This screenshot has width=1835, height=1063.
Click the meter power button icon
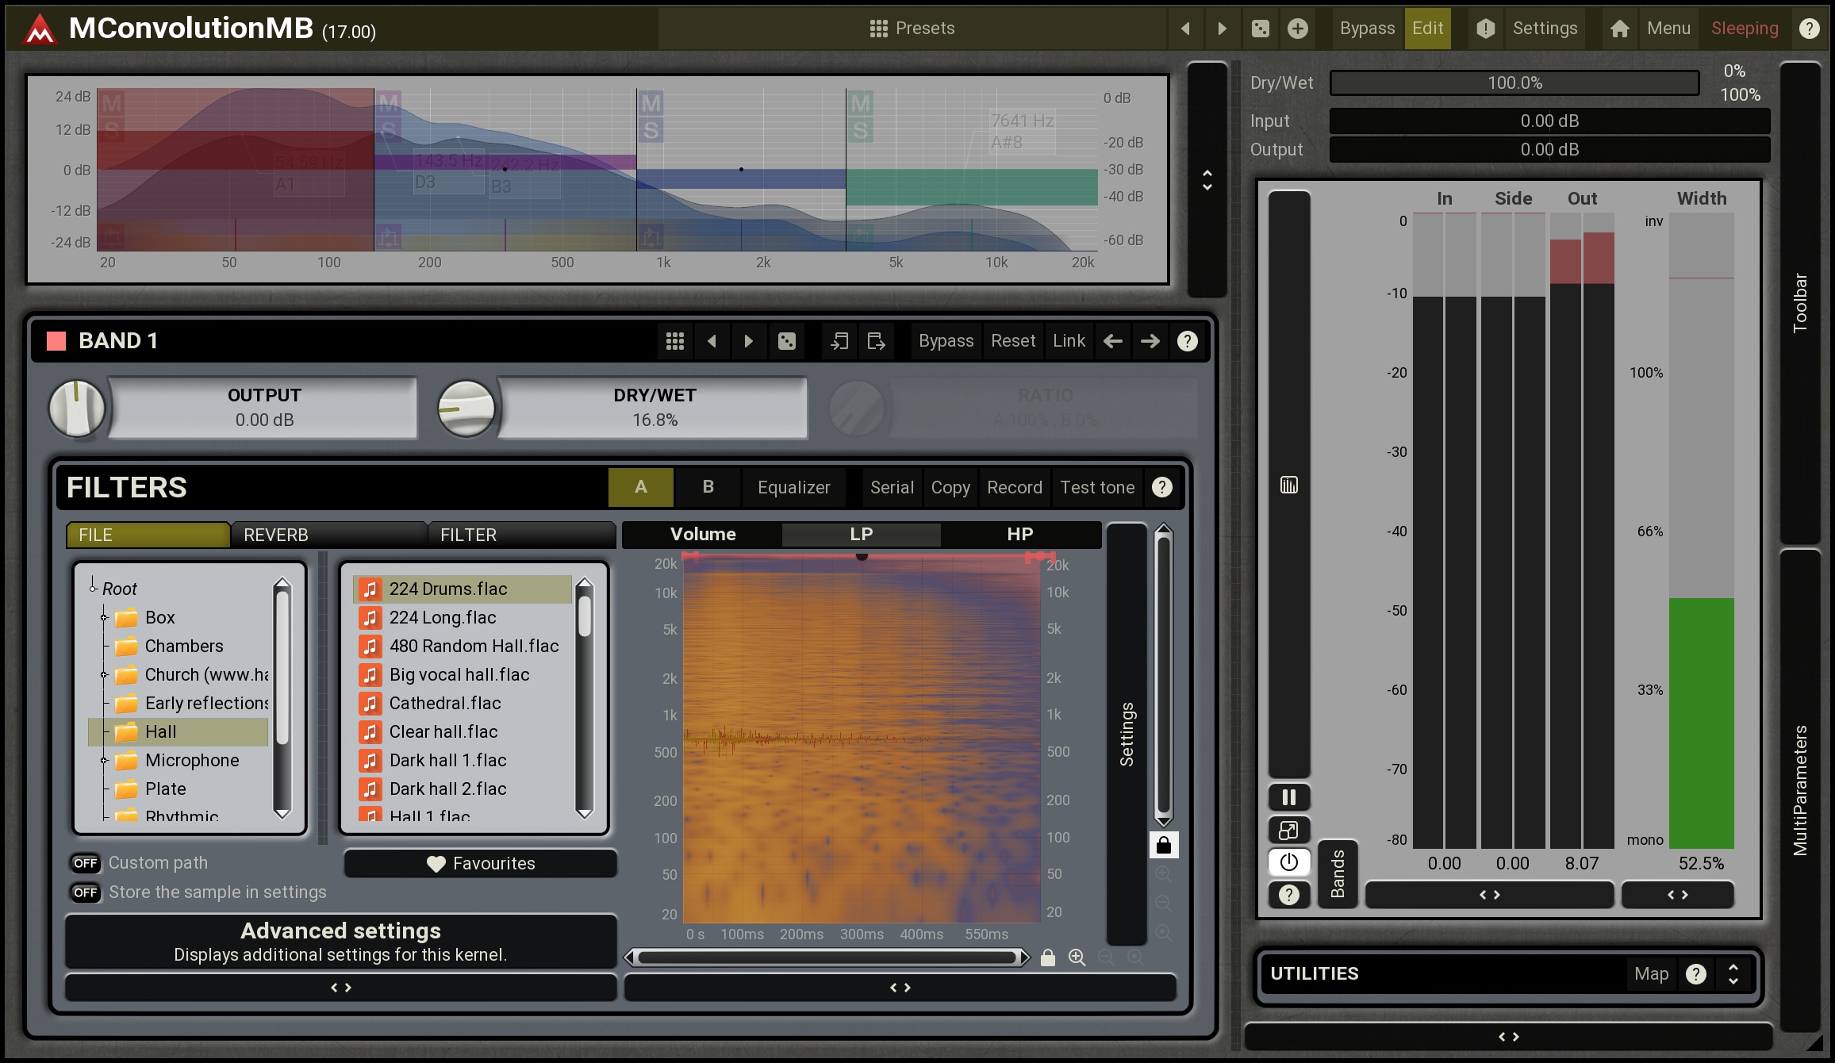(x=1288, y=862)
